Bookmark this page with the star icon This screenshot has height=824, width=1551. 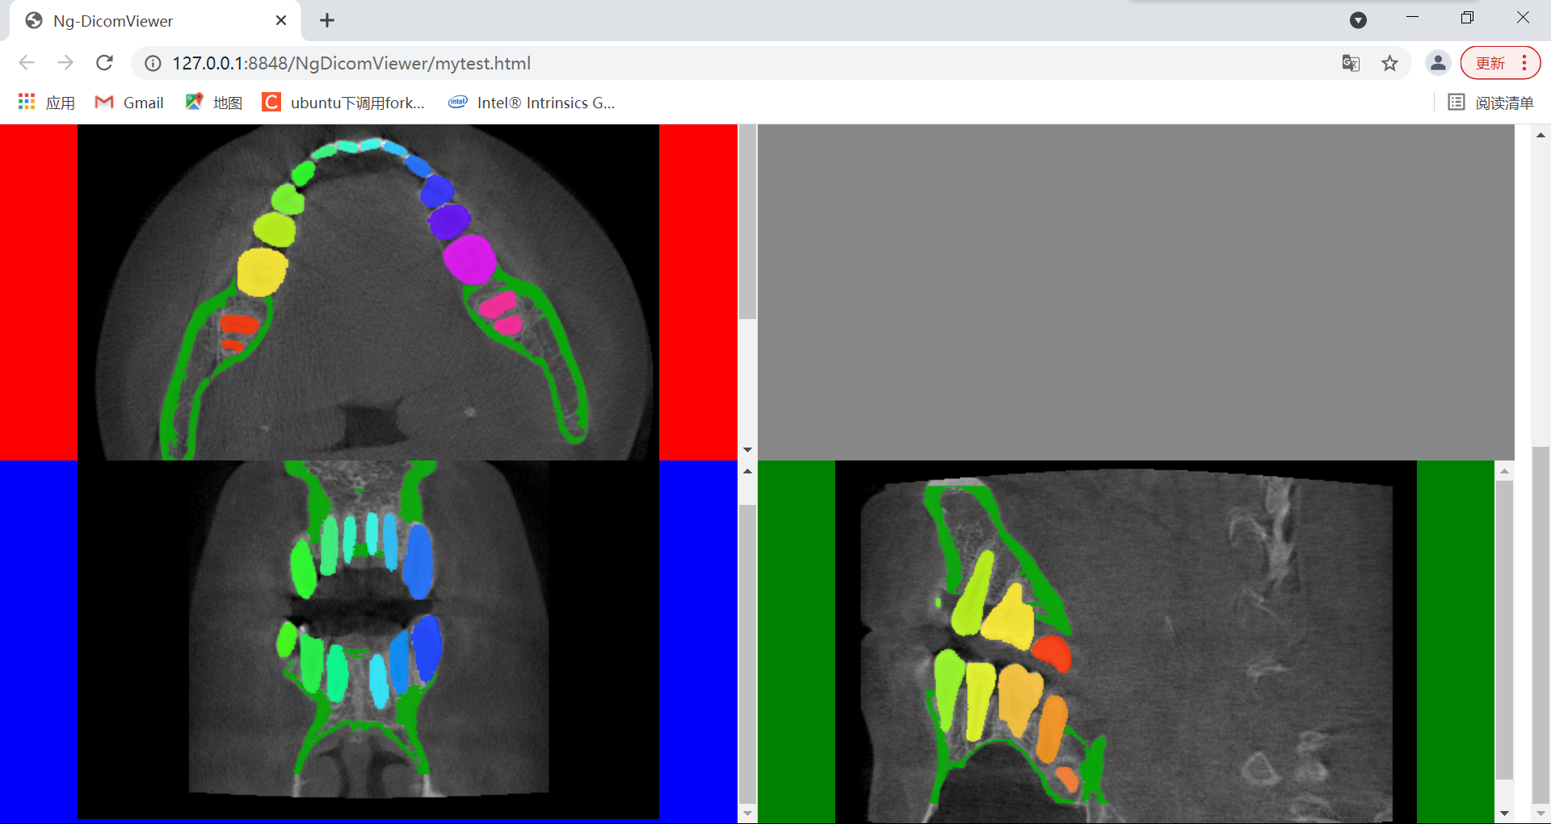coord(1389,63)
